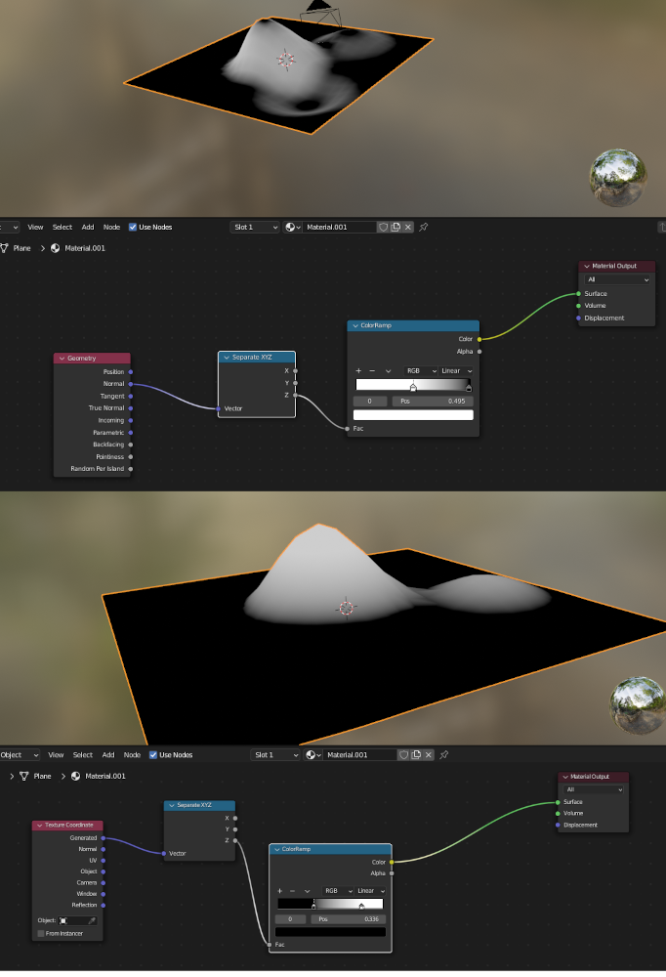Click Plane breadcrumb label in lower editor
The height and width of the screenshot is (977, 666).
[42, 776]
